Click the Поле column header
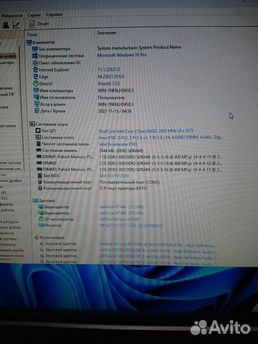This screenshot has height=344, width=258. coord(32,34)
